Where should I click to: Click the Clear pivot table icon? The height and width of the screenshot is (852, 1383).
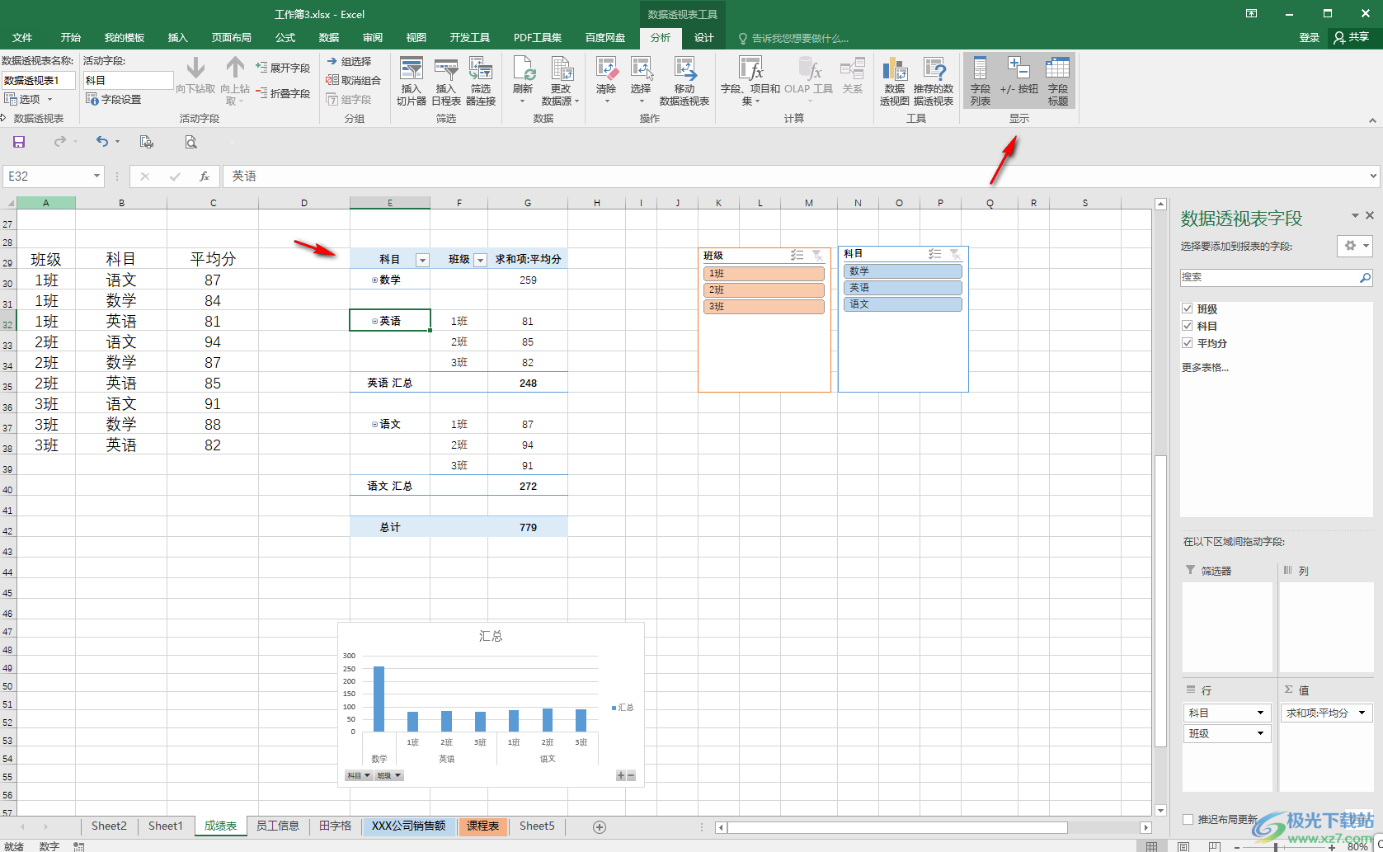pyautogui.click(x=606, y=81)
